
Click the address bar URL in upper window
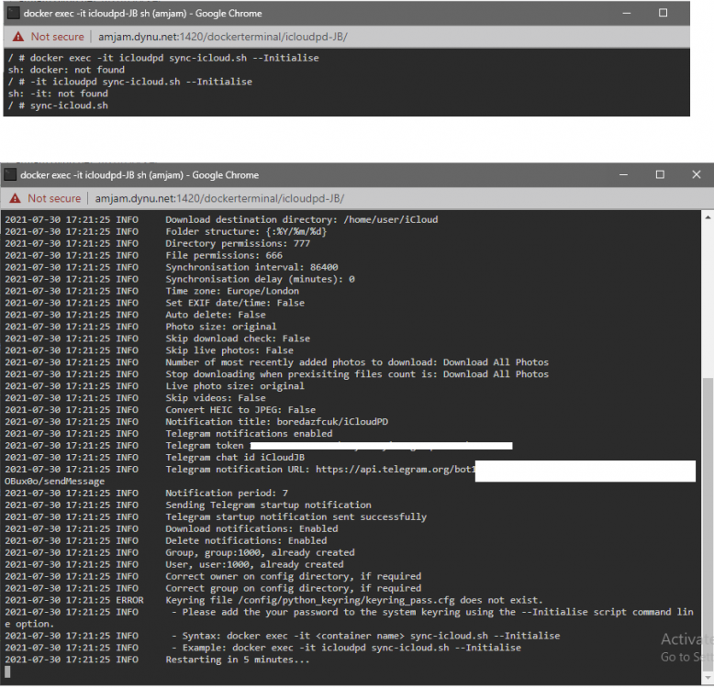point(223,37)
